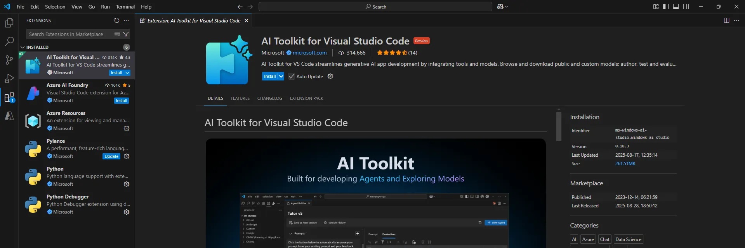Open the Azure view in activity bar
This screenshot has height=248, width=745.
pyautogui.click(x=9, y=116)
